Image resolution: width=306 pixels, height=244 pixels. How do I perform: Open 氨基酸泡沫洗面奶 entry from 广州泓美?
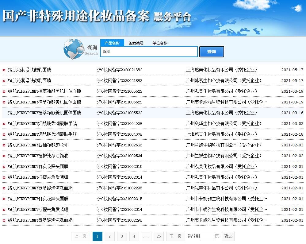point(40,188)
